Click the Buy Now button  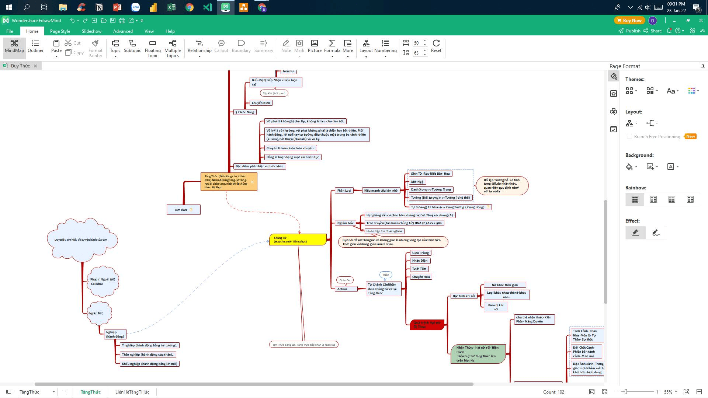tap(629, 21)
